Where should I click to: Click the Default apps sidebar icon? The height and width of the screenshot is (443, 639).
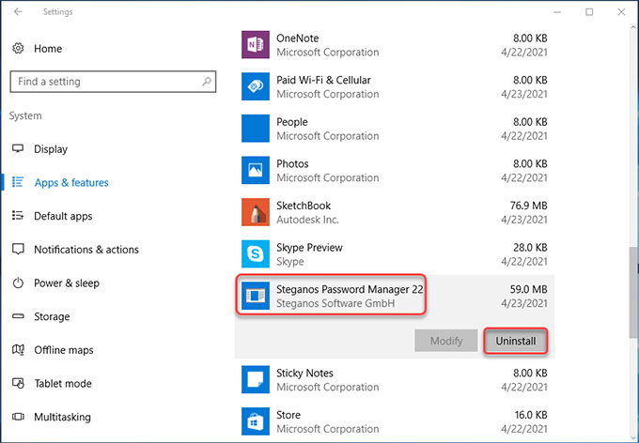click(x=18, y=215)
